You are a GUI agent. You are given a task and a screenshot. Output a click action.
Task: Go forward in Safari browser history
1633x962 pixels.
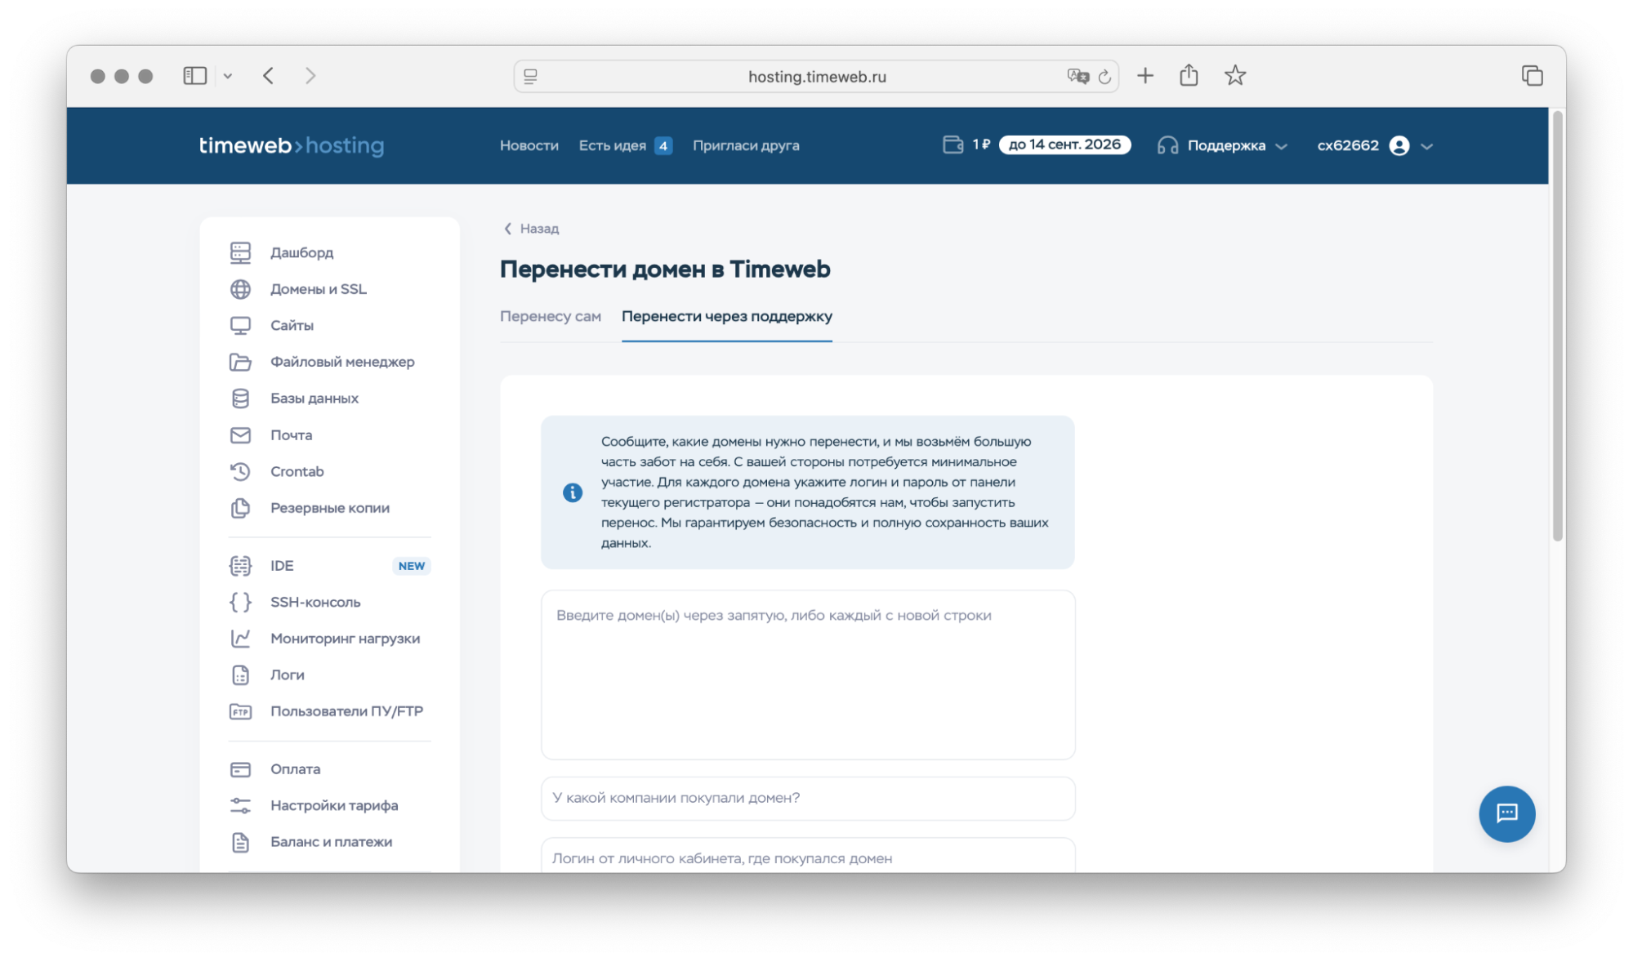click(310, 76)
